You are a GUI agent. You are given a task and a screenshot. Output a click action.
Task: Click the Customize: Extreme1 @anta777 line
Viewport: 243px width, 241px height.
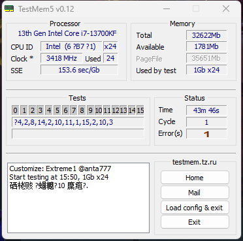click(x=60, y=169)
